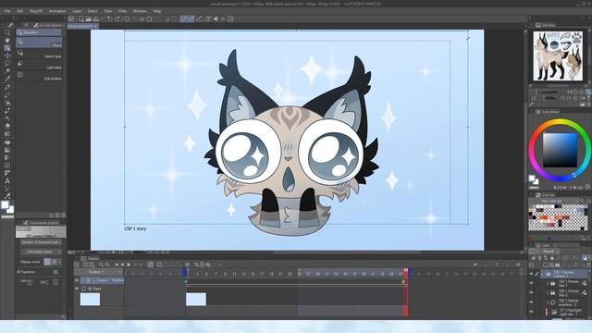Screen dimensions: 592x333
Task: Select the Hand move-canvas tool
Action: (7, 40)
